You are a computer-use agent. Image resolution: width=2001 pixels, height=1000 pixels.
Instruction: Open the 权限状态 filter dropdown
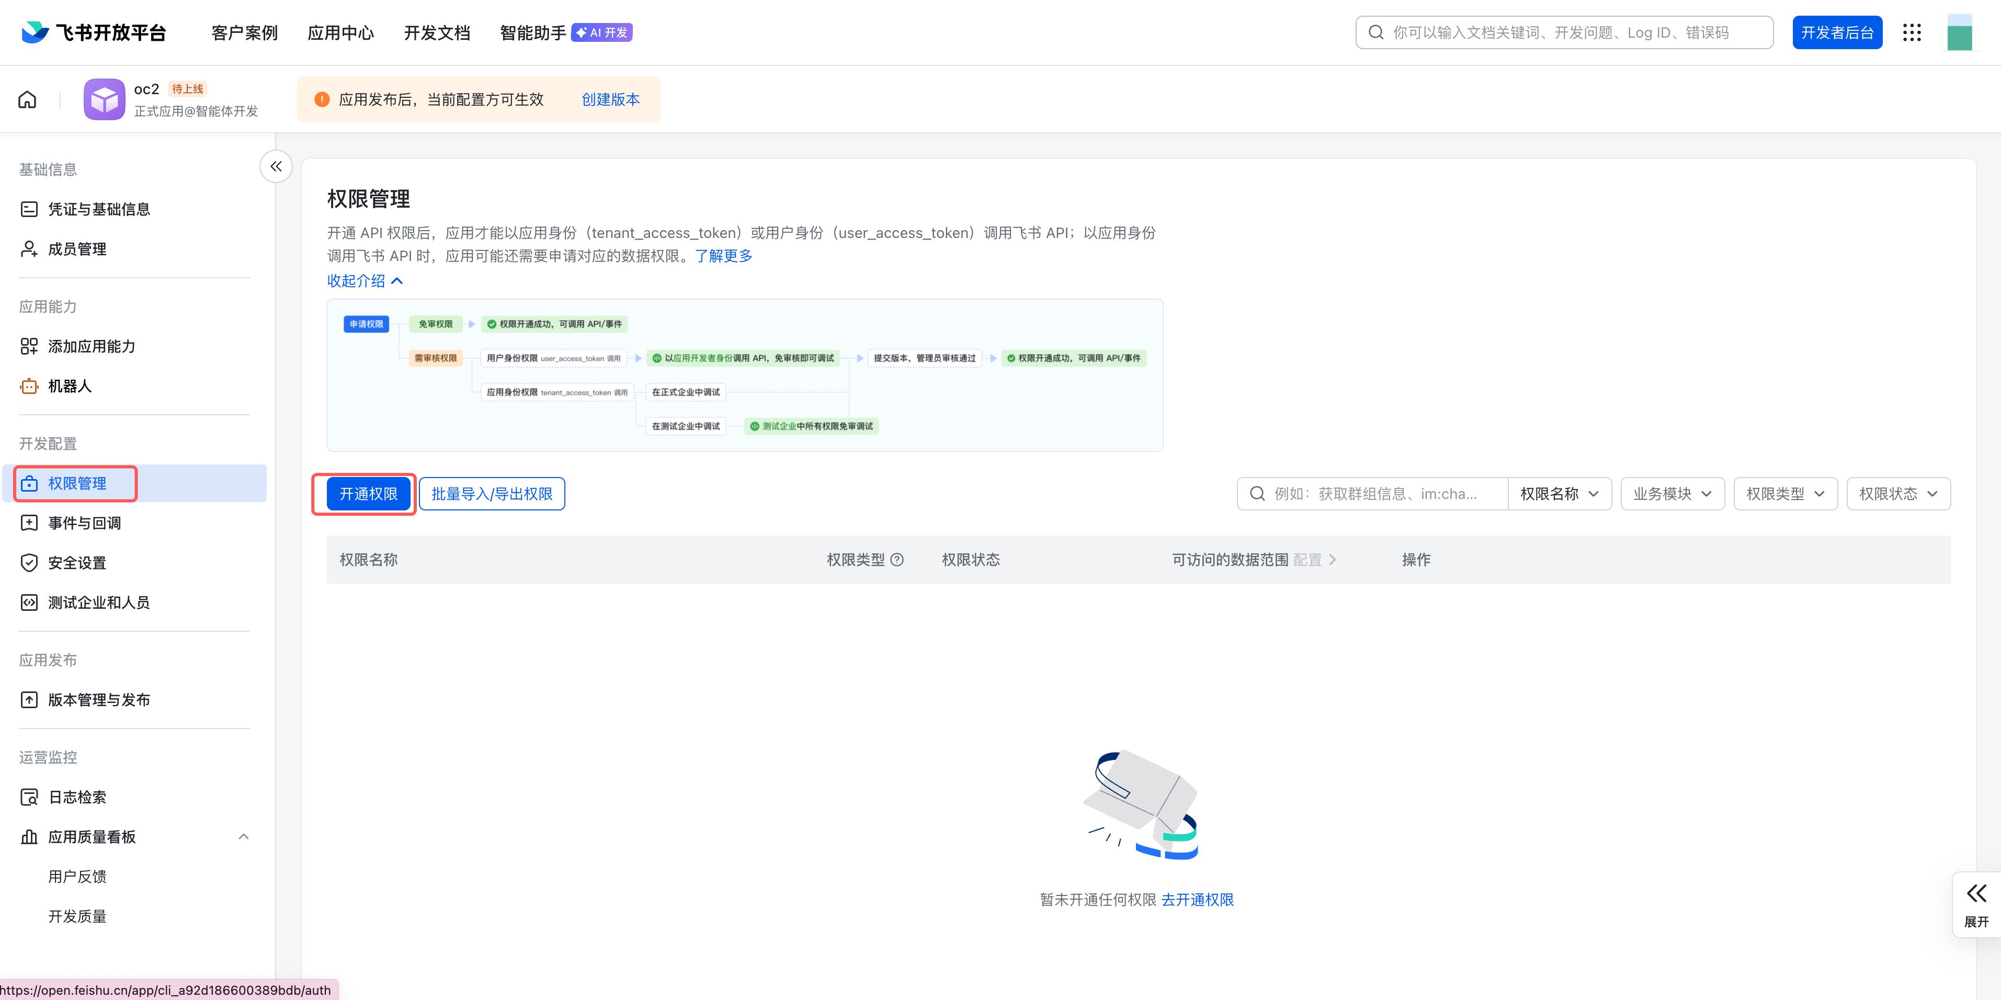click(1897, 493)
